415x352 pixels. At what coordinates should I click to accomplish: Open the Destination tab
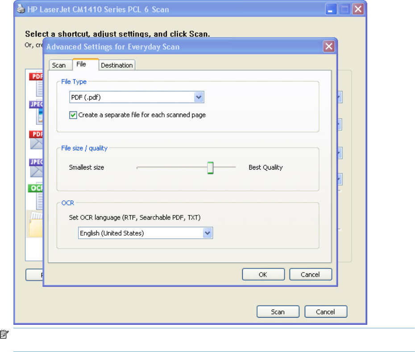(x=117, y=65)
